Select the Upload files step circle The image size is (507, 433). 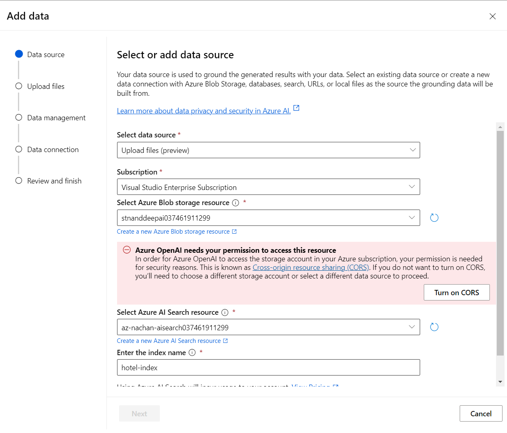19,86
